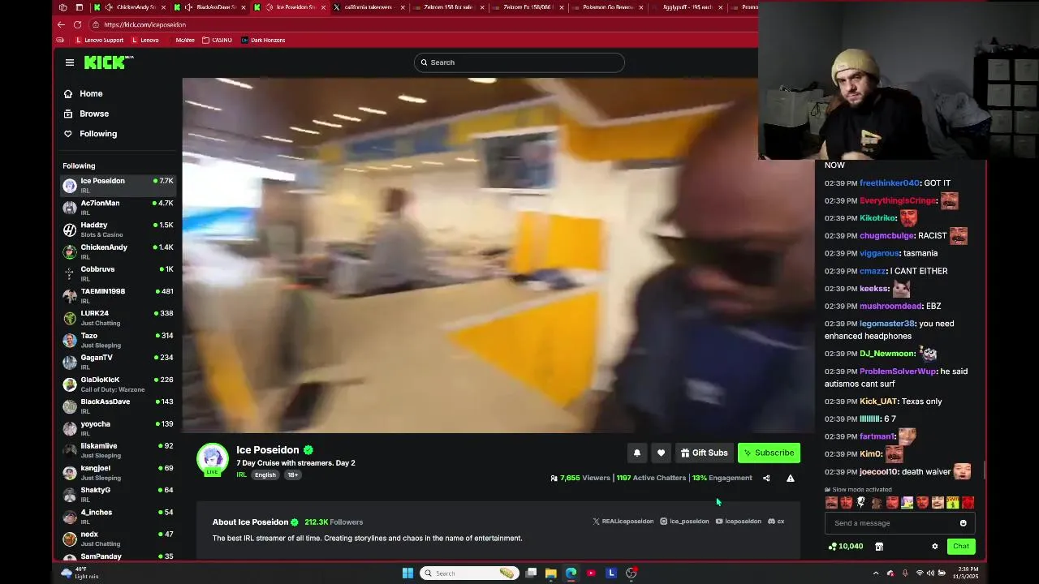Click the Gift Subs button
The width and height of the screenshot is (1039, 584).
point(704,453)
